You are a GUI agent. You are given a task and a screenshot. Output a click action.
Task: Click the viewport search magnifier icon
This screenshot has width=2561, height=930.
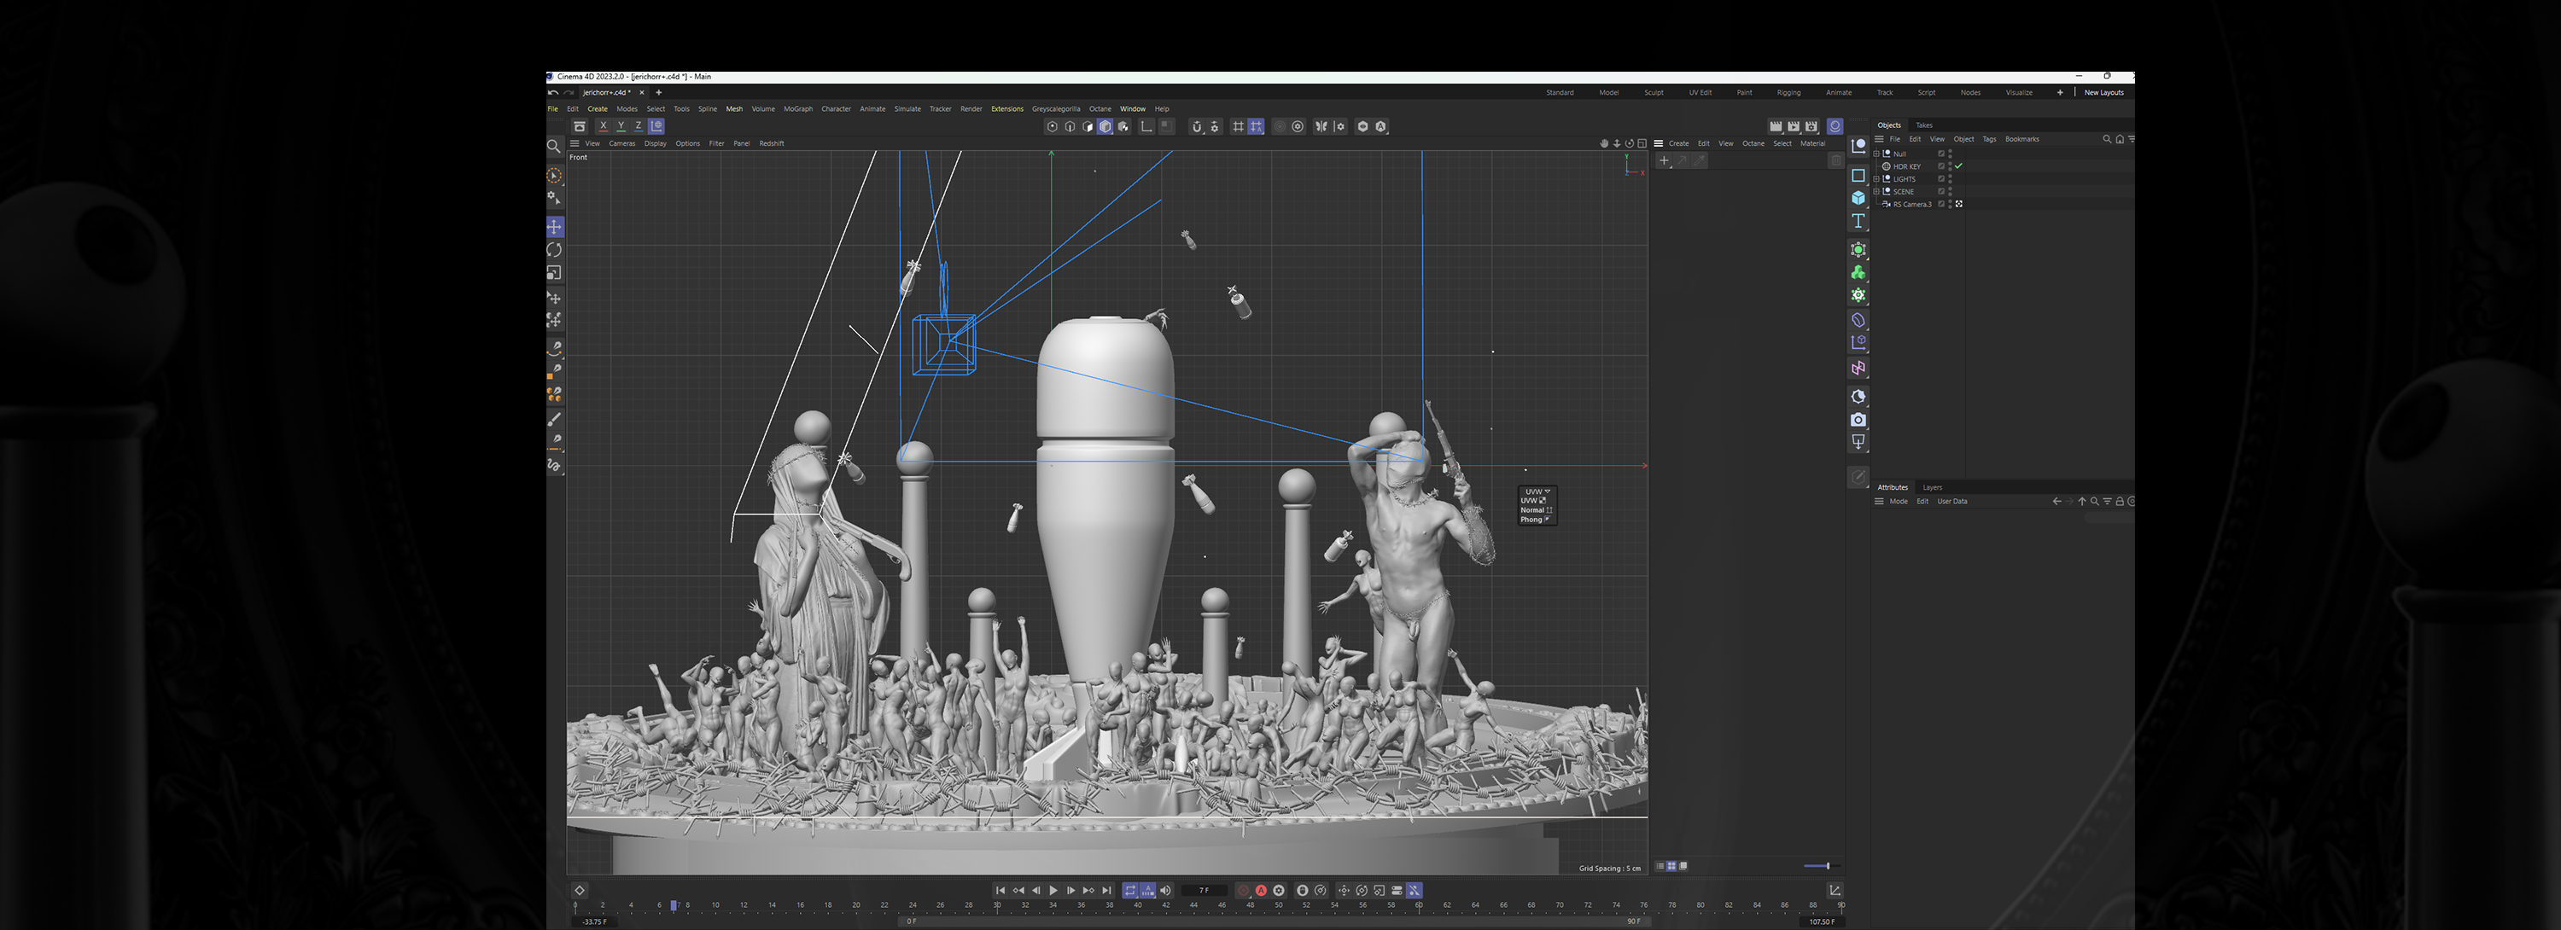coord(554,147)
